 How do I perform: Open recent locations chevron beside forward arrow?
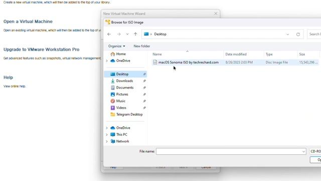(x=127, y=34)
